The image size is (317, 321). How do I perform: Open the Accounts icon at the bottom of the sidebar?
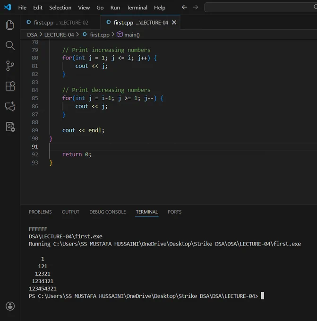click(x=10, y=306)
